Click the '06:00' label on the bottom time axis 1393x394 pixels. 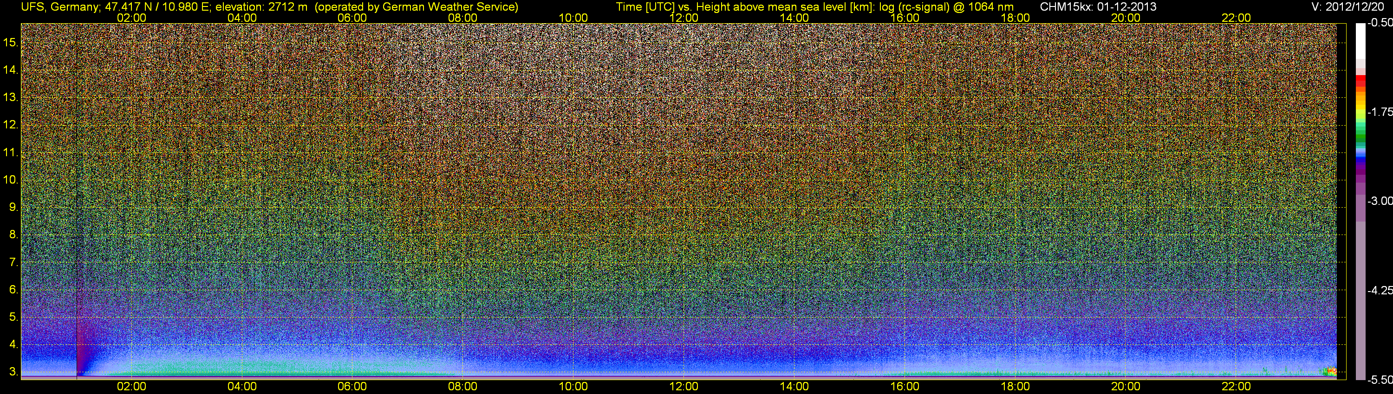click(x=352, y=387)
